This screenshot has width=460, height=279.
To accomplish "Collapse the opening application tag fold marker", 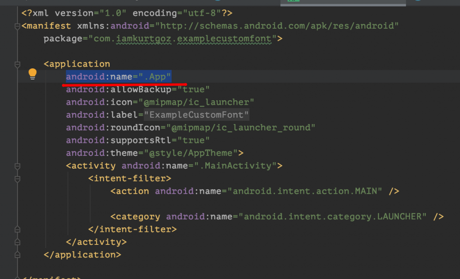I will pos(18,65).
